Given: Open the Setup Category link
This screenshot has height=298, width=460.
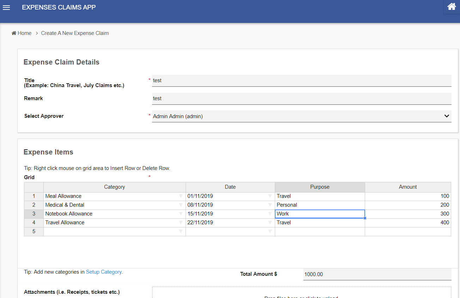Looking at the screenshot, I should click(104, 272).
